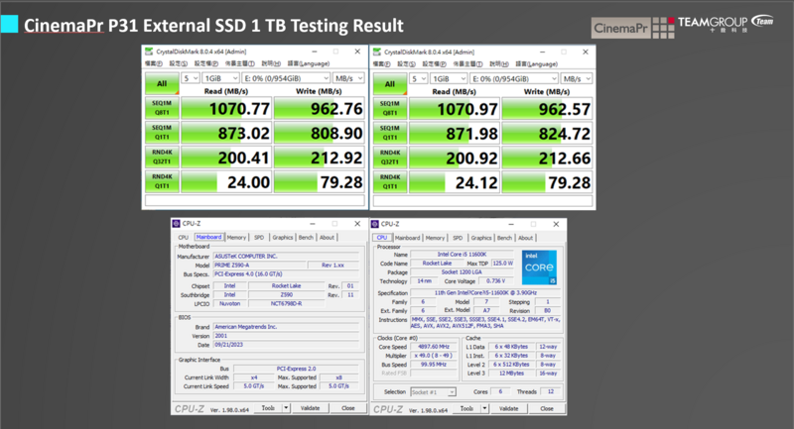
Task: Click Validate in CPU-Z Mainboard window
Action: point(310,408)
